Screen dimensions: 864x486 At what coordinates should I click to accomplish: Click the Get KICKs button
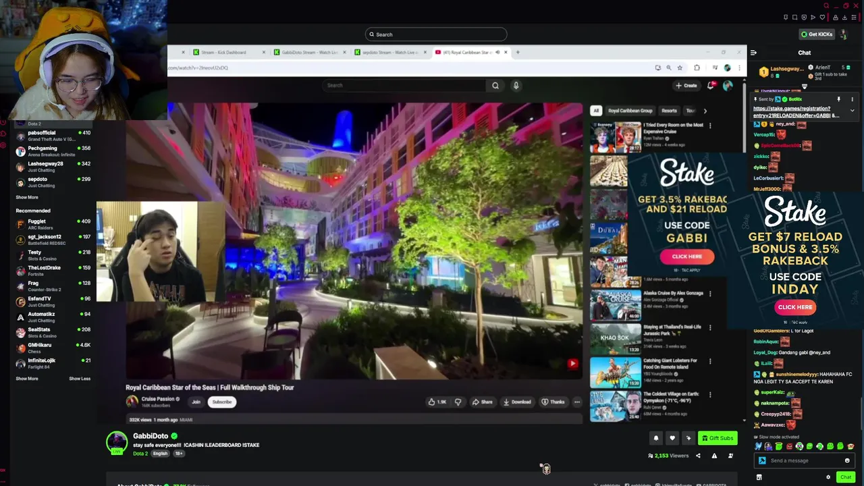(817, 34)
